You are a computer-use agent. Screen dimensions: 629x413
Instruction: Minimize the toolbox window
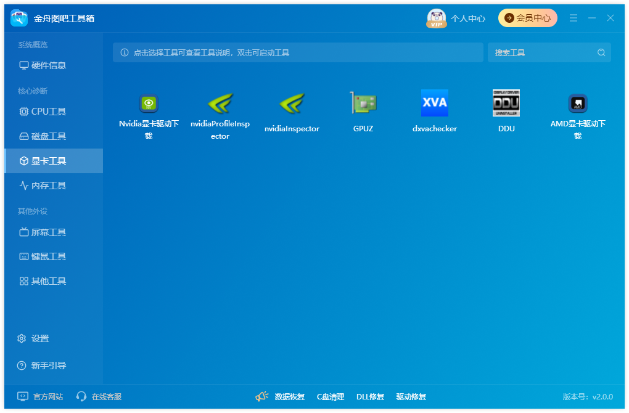click(592, 18)
